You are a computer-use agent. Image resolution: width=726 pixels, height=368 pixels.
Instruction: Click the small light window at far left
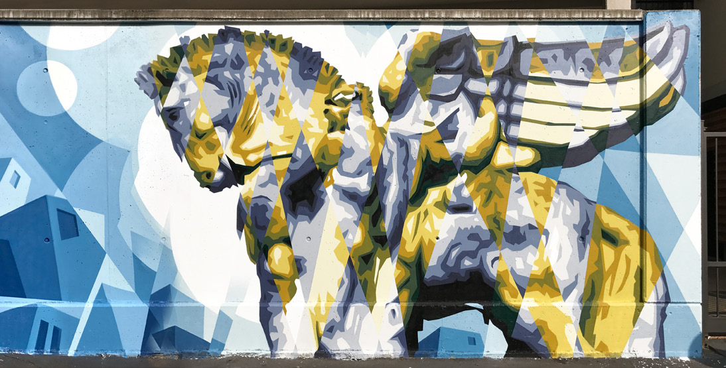pyautogui.click(x=14, y=178)
